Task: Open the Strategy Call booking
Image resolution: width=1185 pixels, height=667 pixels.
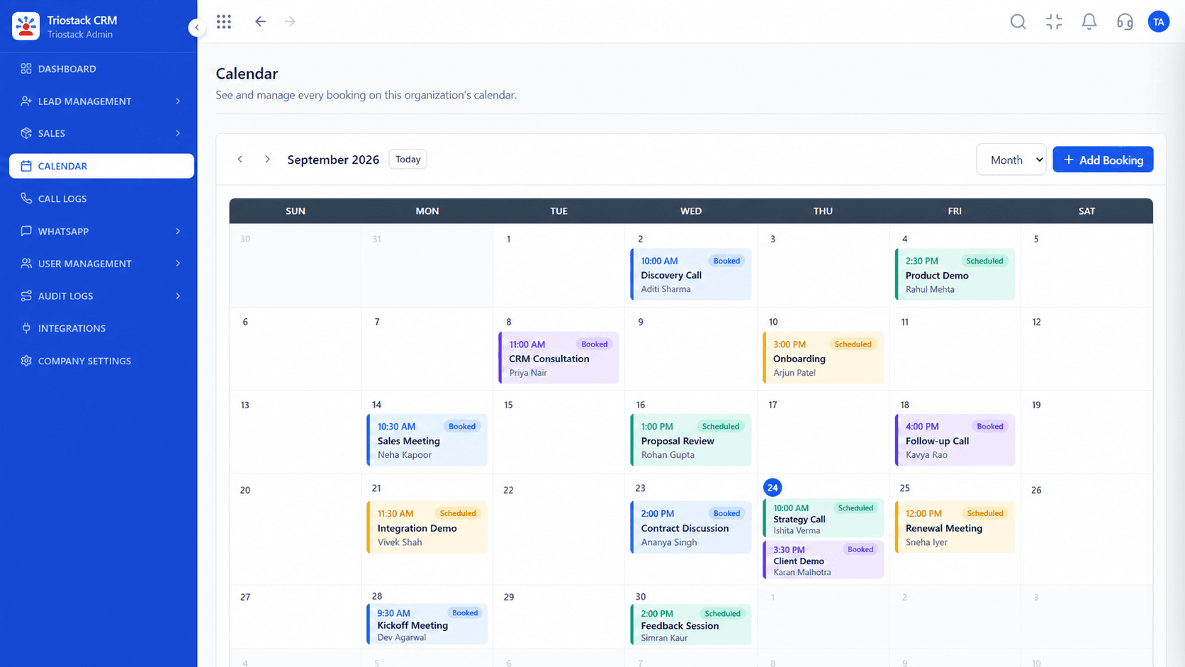Action: coord(824,519)
